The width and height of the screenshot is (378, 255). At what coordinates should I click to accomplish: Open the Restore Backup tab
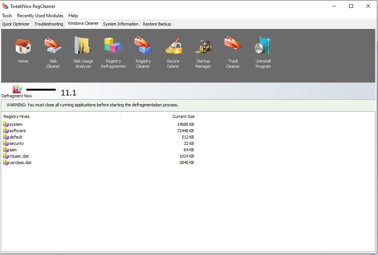[157, 24]
